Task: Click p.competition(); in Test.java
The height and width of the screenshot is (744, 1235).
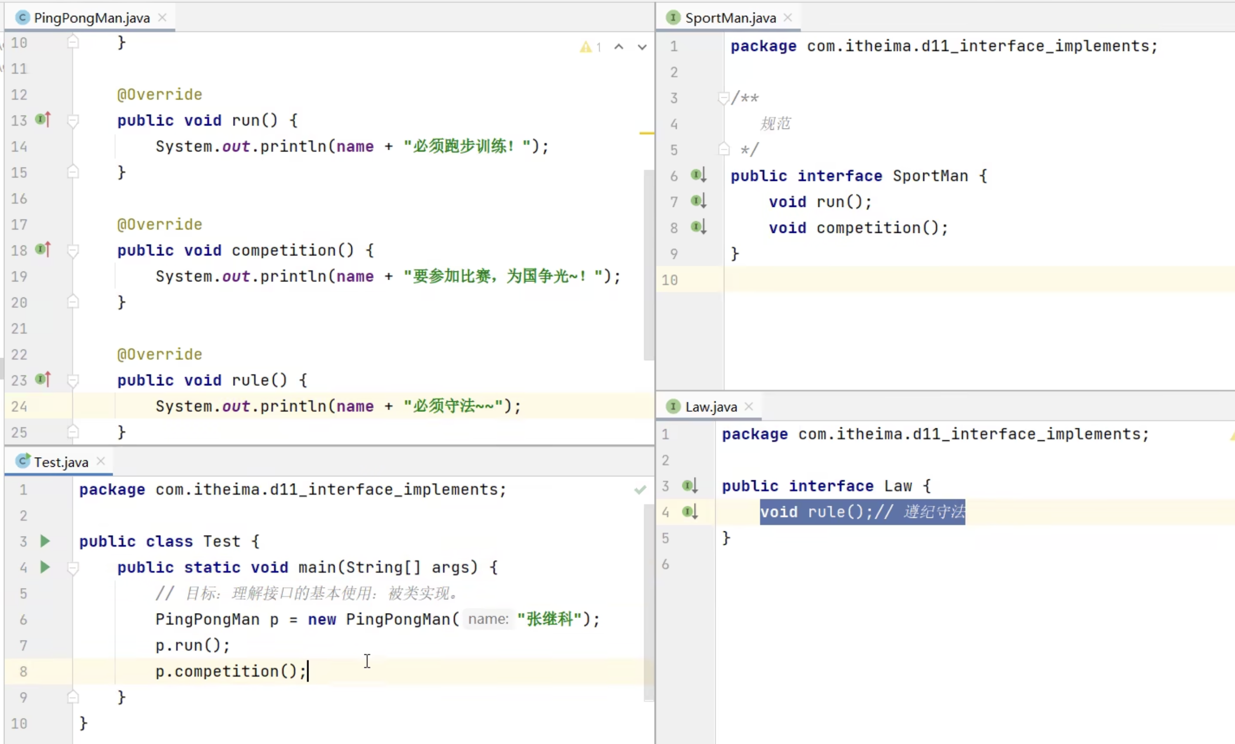Action: (x=231, y=671)
